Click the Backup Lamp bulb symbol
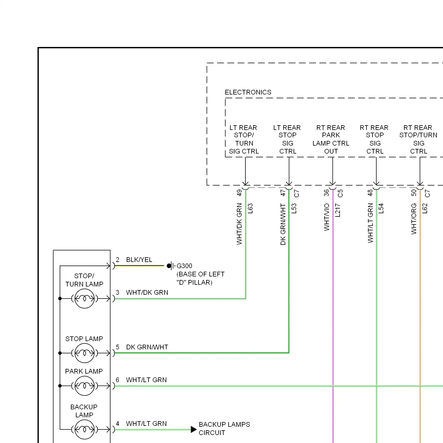The width and height of the screenshot is (443, 443). click(84, 429)
